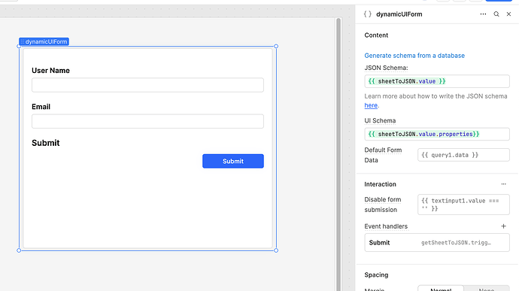This screenshot has width=519, height=291.
Task: Open the three-dot menu beside dynamicUIForm title
Action: (483, 14)
